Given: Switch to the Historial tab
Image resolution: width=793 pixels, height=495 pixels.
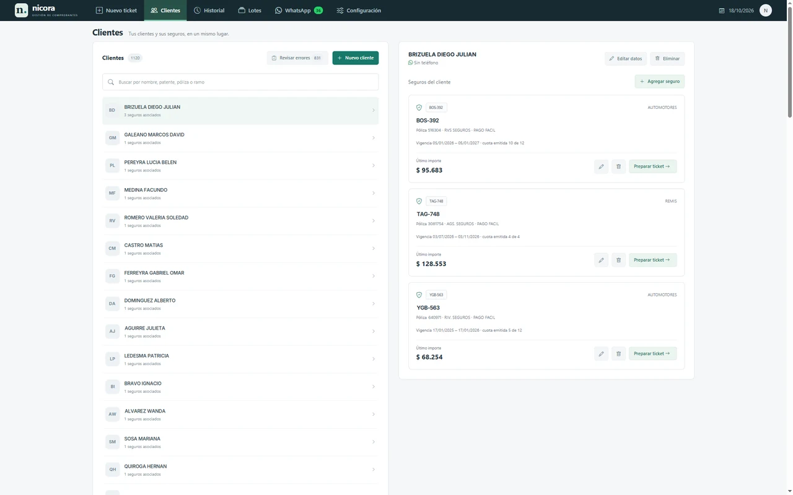Looking at the screenshot, I should pos(209,11).
